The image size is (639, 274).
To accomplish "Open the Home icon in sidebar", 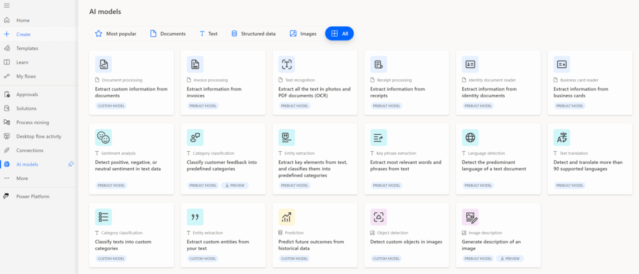I will coord(6,21).
